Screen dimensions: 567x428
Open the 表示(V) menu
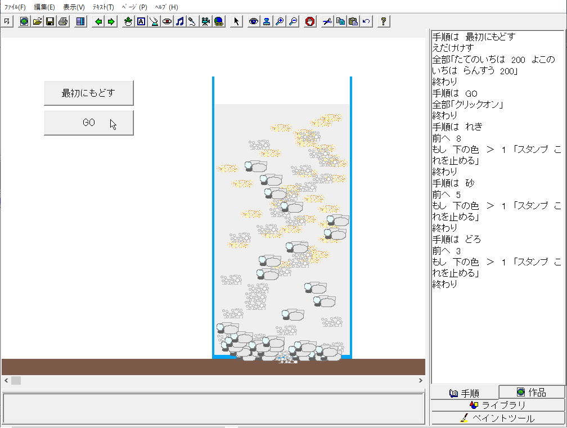pyautogui.click(x=74, y=7)
